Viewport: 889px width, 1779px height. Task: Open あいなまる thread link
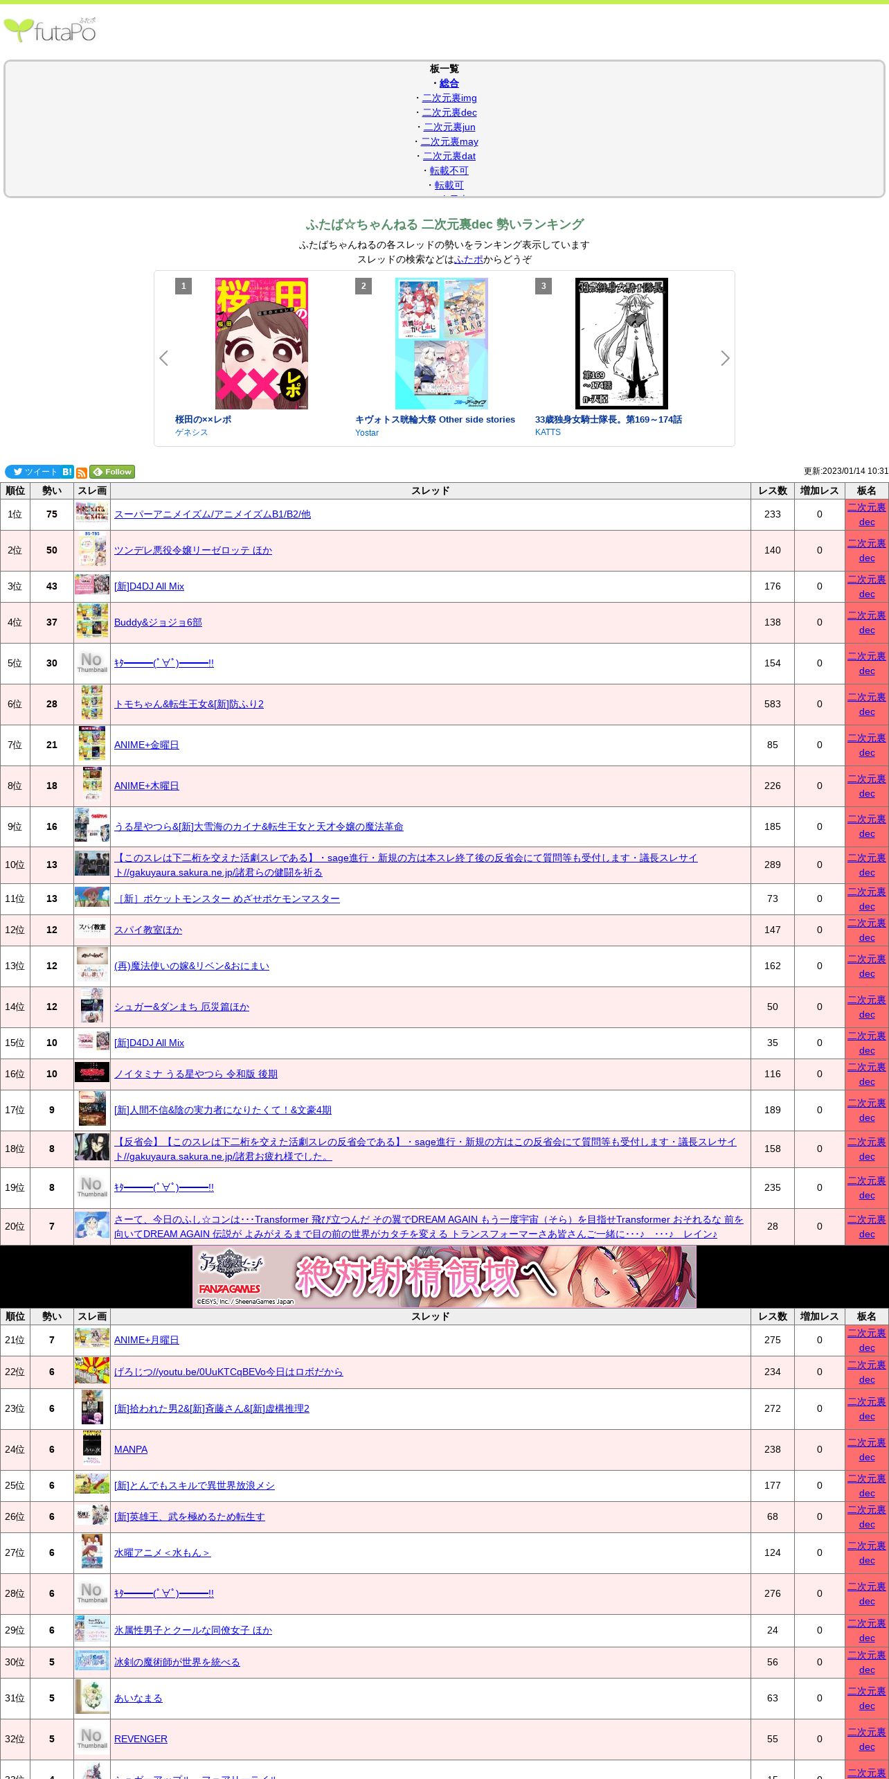[138, 1698]
